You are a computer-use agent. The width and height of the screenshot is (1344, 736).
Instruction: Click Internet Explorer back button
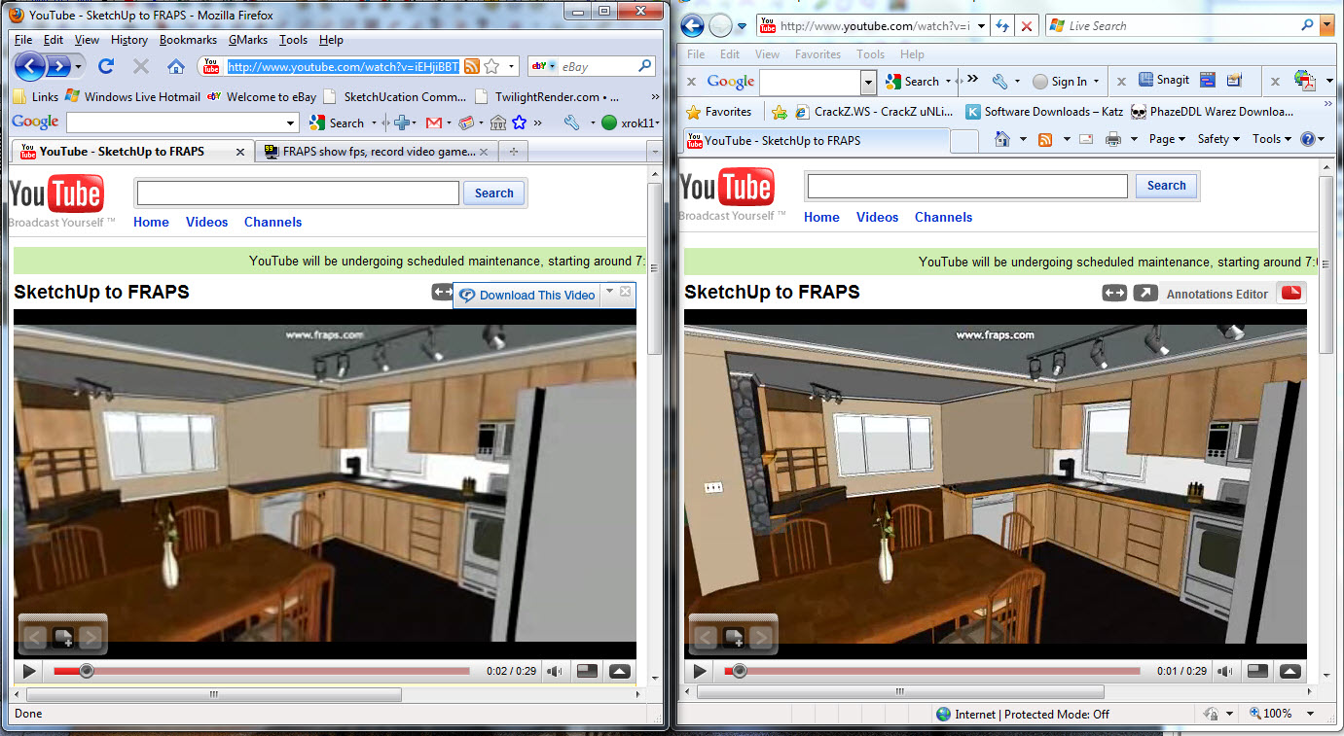coord(692,26)
